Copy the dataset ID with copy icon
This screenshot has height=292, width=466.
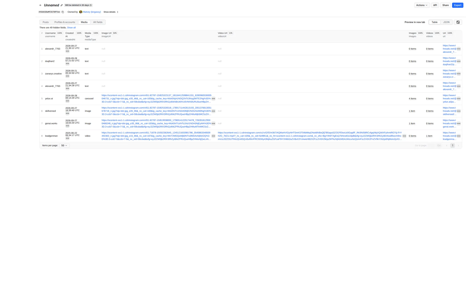(63, 12)
